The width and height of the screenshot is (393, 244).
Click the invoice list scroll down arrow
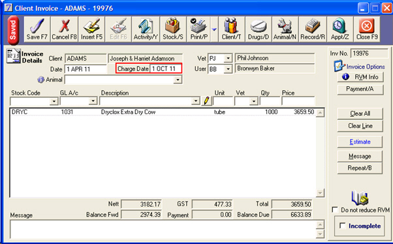click(x=320, y=192)
